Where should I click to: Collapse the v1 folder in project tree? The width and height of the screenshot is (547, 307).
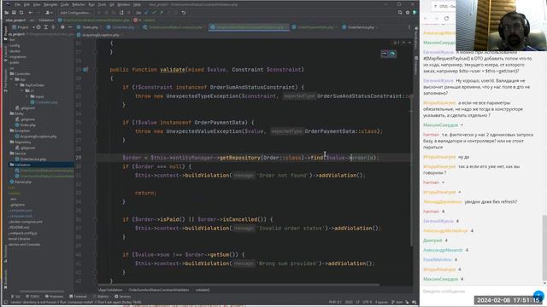[x=21, y=91]
